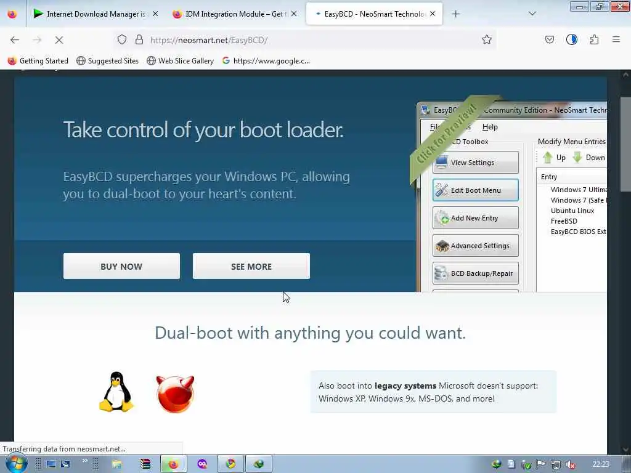This screenshot has height=473, width=631.
Task: Click the muted volume tray icon
Action: pyautogui.click(x=571, y=464)
